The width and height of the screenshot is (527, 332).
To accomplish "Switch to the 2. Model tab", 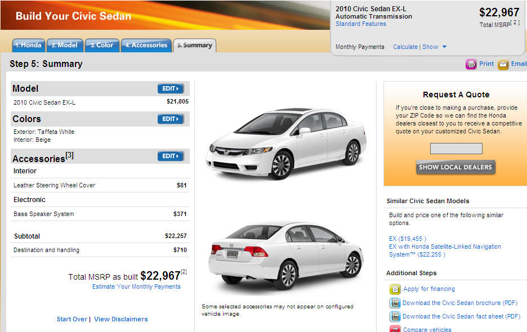I will pos(65,46).
